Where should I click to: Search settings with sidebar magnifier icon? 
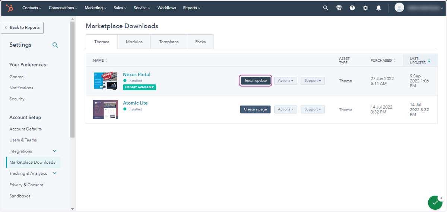(x=55, y=45)
